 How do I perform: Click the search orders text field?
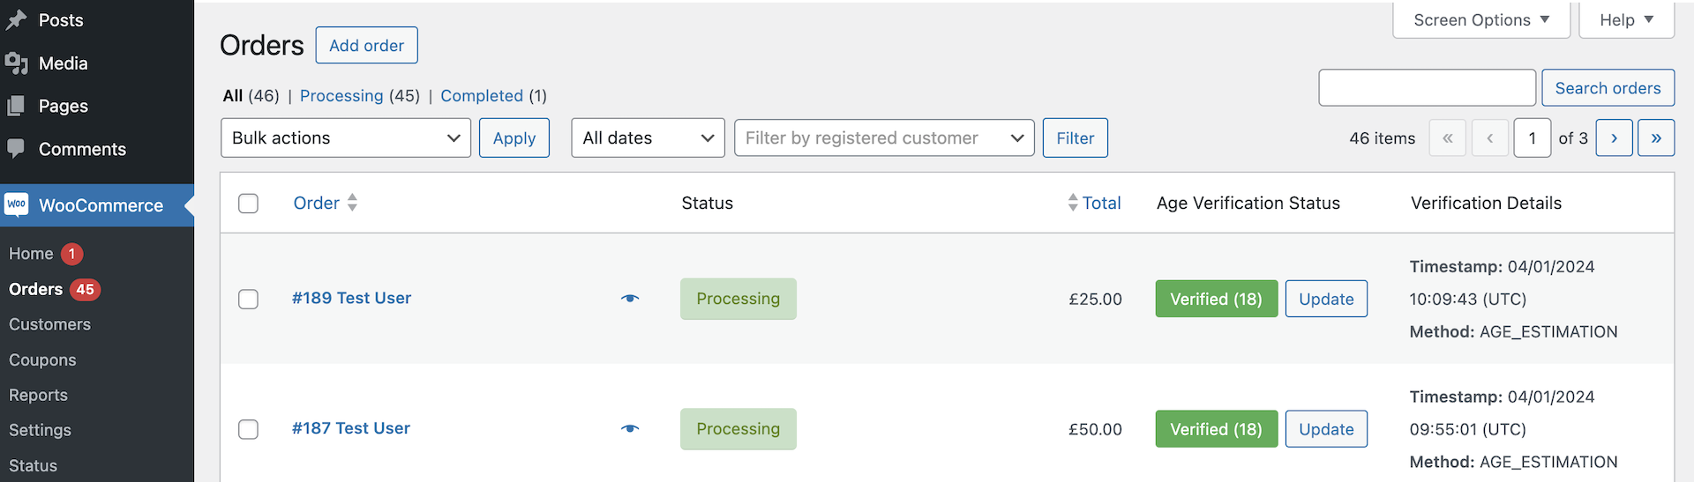pyautogui.click(x=1427, y=88)
